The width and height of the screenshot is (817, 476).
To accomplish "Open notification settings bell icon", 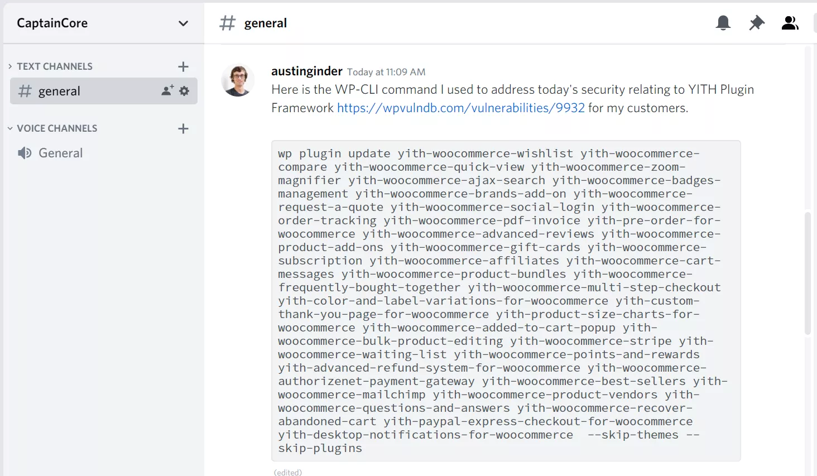I will click(x=723, y=23).
